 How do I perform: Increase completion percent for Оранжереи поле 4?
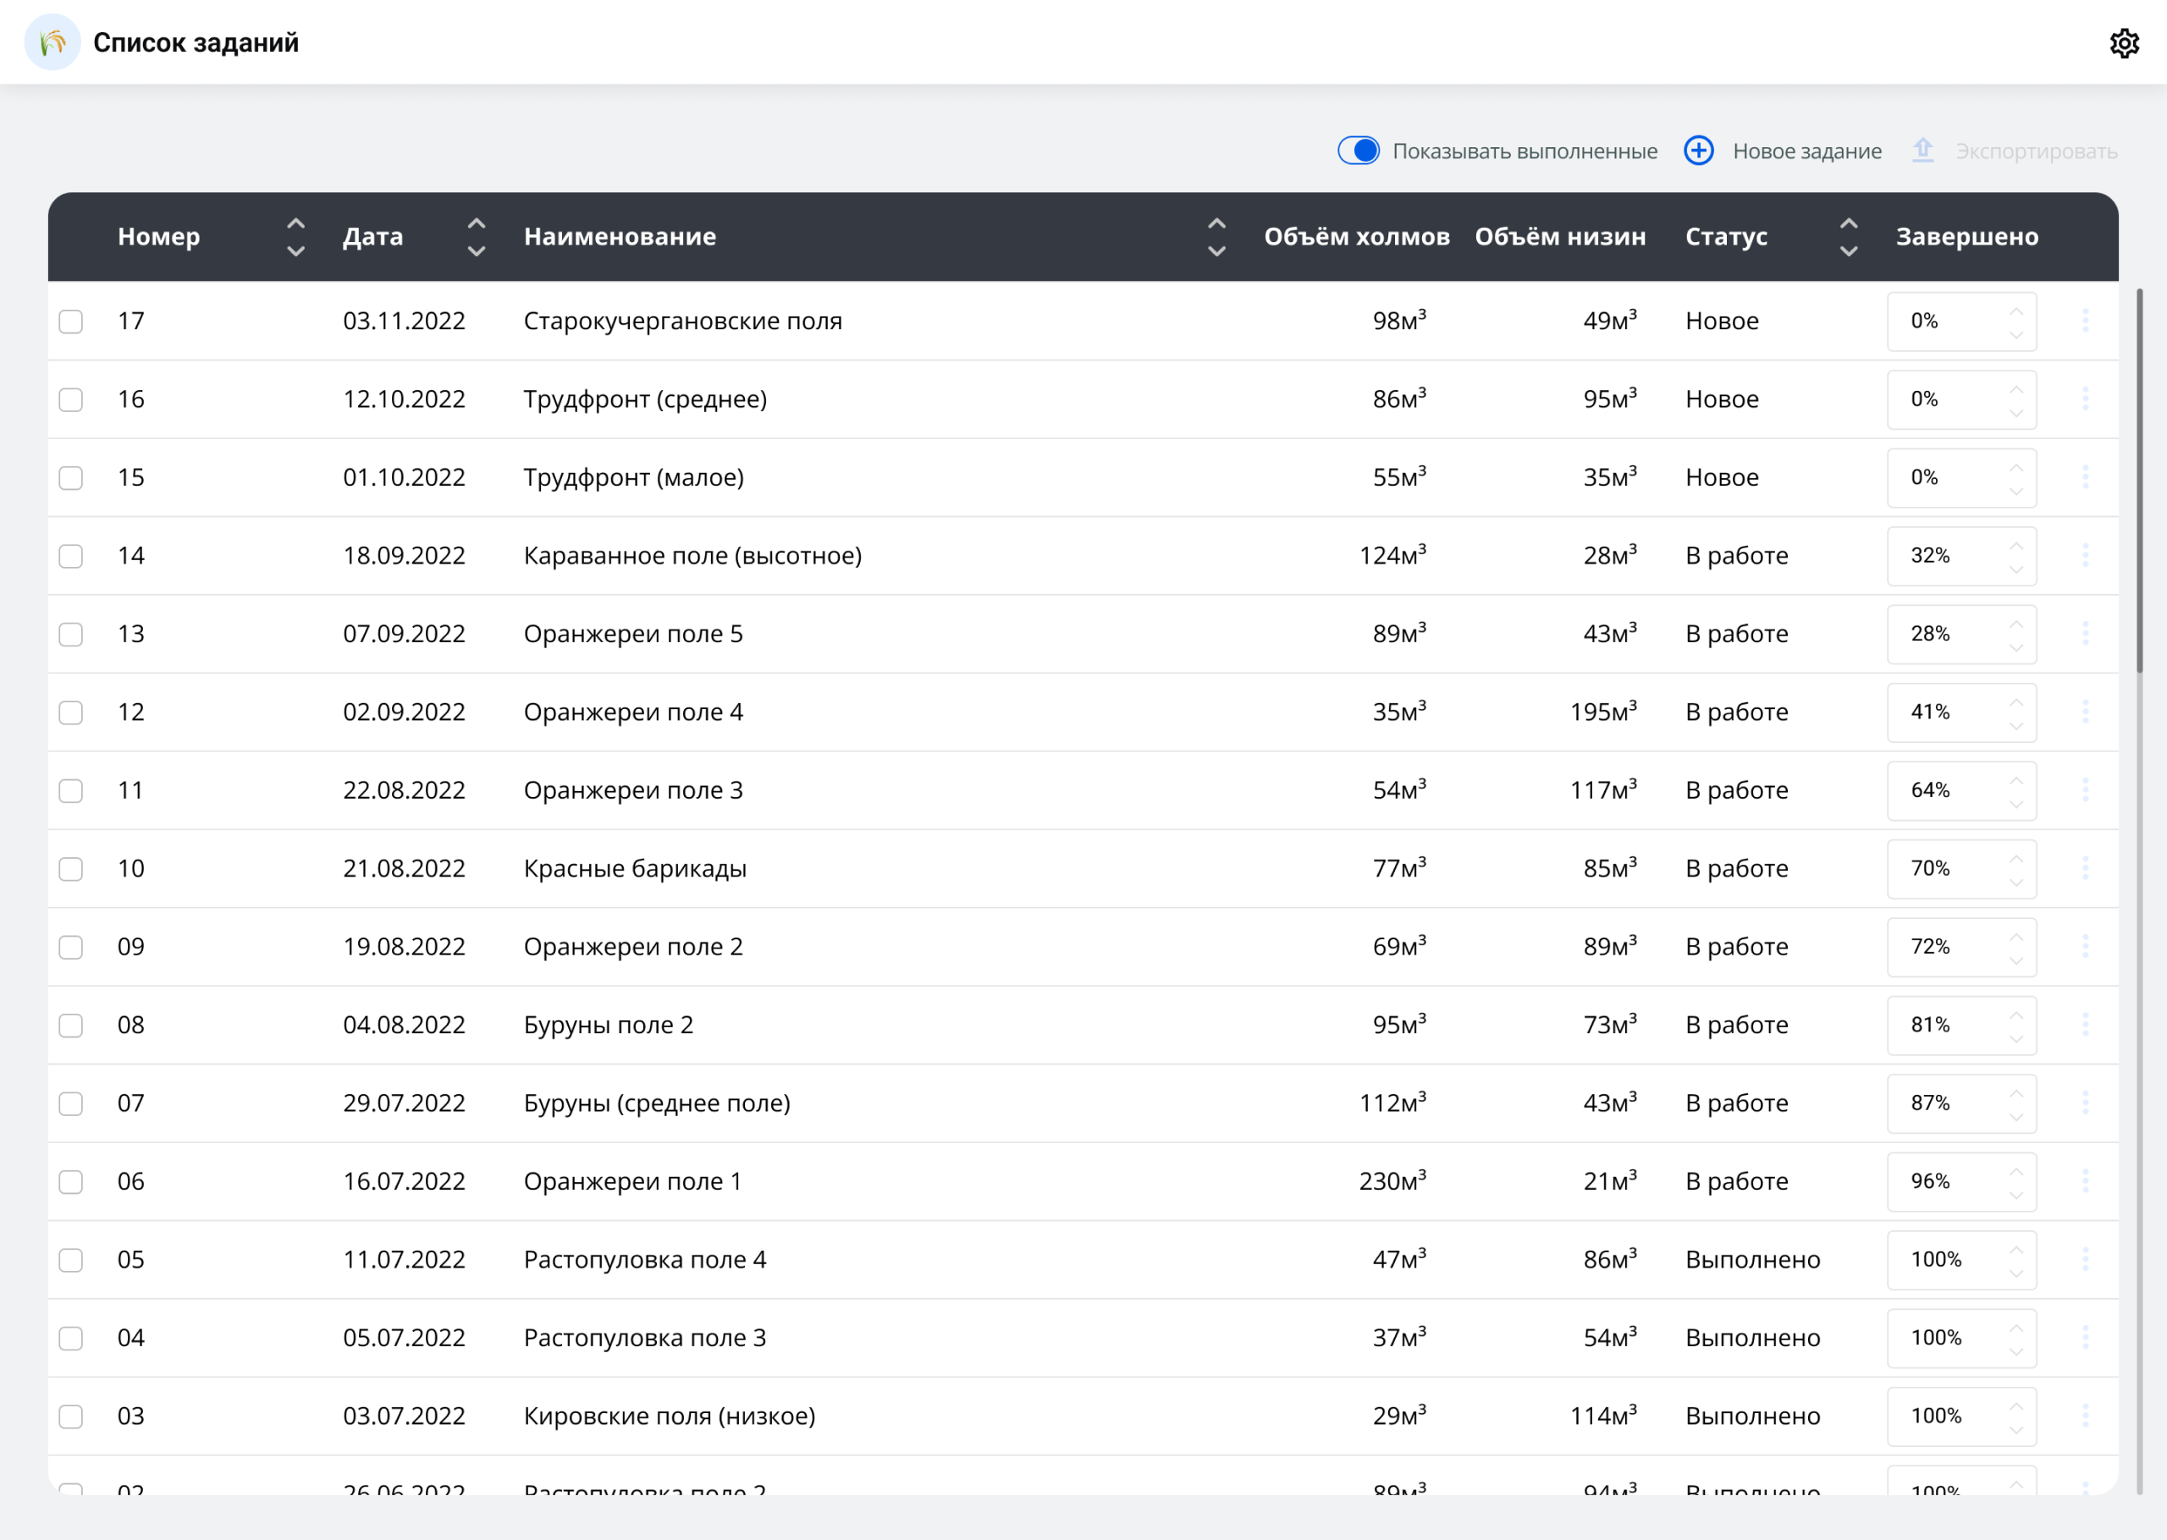point(2016,702)
